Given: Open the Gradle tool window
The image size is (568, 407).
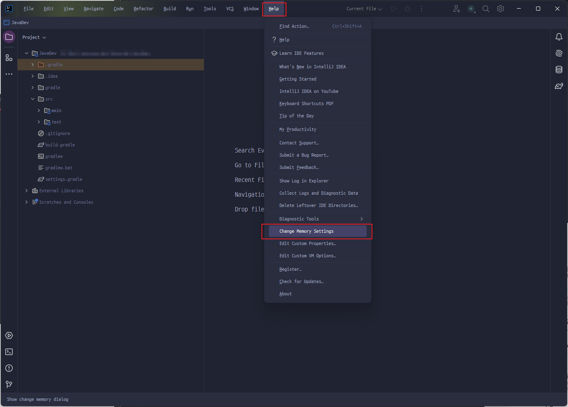Looking at the screenshot, I should [x=559, y=86].
